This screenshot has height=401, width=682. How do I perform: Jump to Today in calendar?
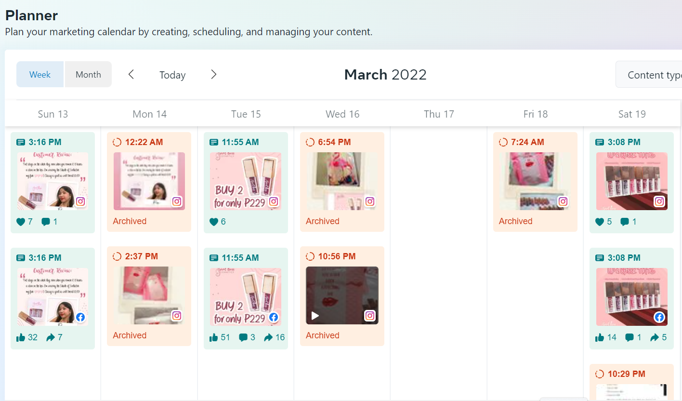tap(172, 75)
